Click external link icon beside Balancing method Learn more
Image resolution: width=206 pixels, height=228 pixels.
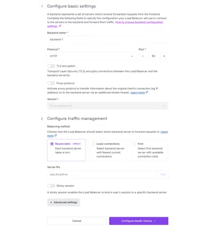coord(56,135)
